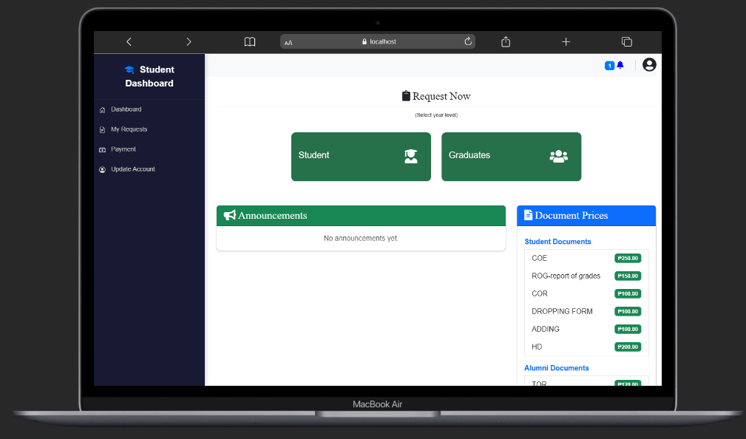The height and width of the screenshot is (439, 746).
Task: Open the Payment sidebar item
Action: (x=123, y=149)
